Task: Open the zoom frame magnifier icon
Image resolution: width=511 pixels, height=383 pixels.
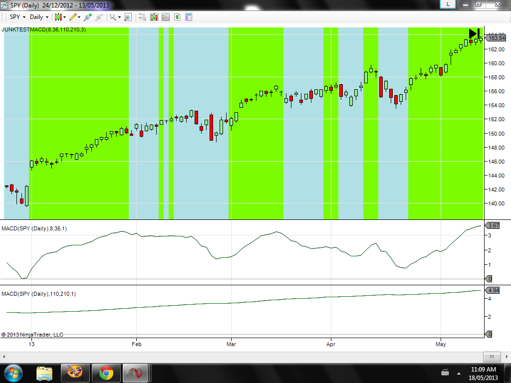Action: point(128,17)
